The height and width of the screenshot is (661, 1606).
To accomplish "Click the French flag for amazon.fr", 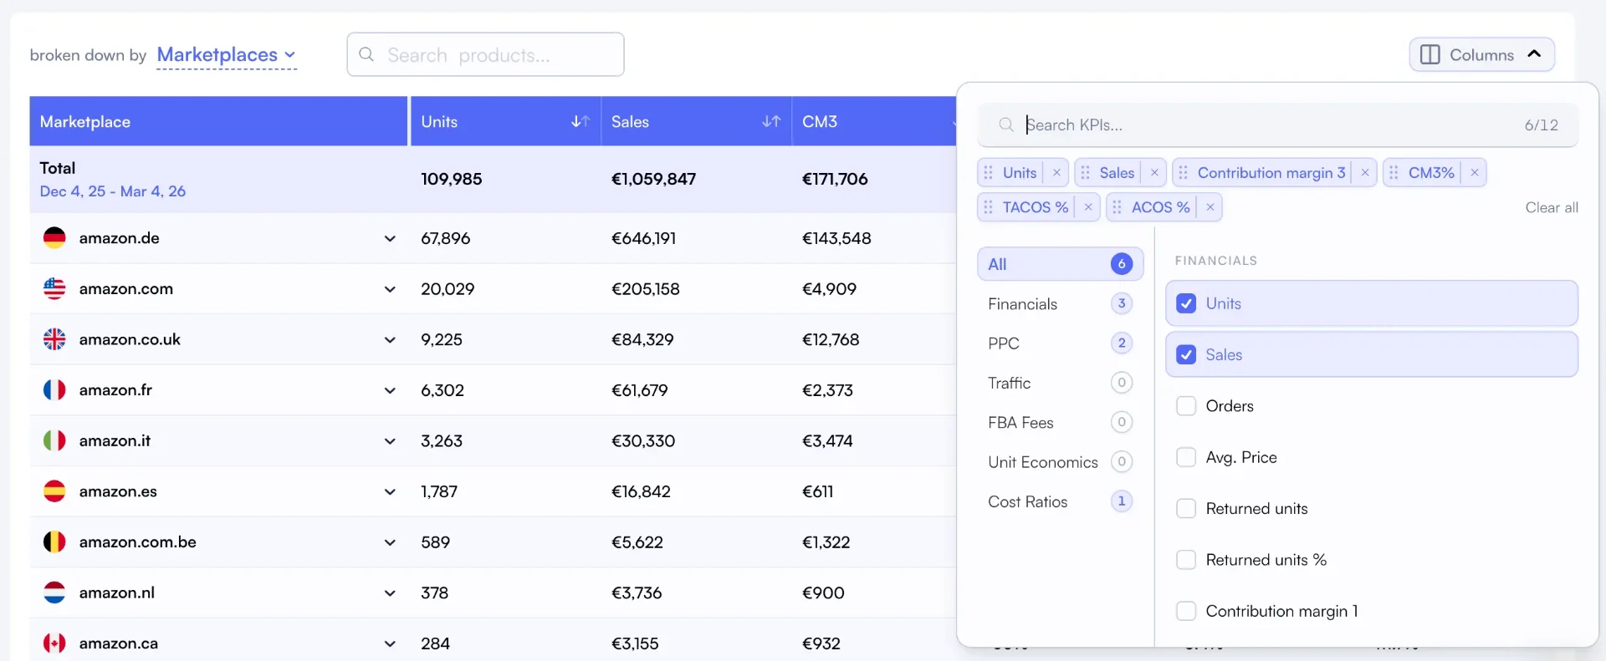I will click(54, 390).
